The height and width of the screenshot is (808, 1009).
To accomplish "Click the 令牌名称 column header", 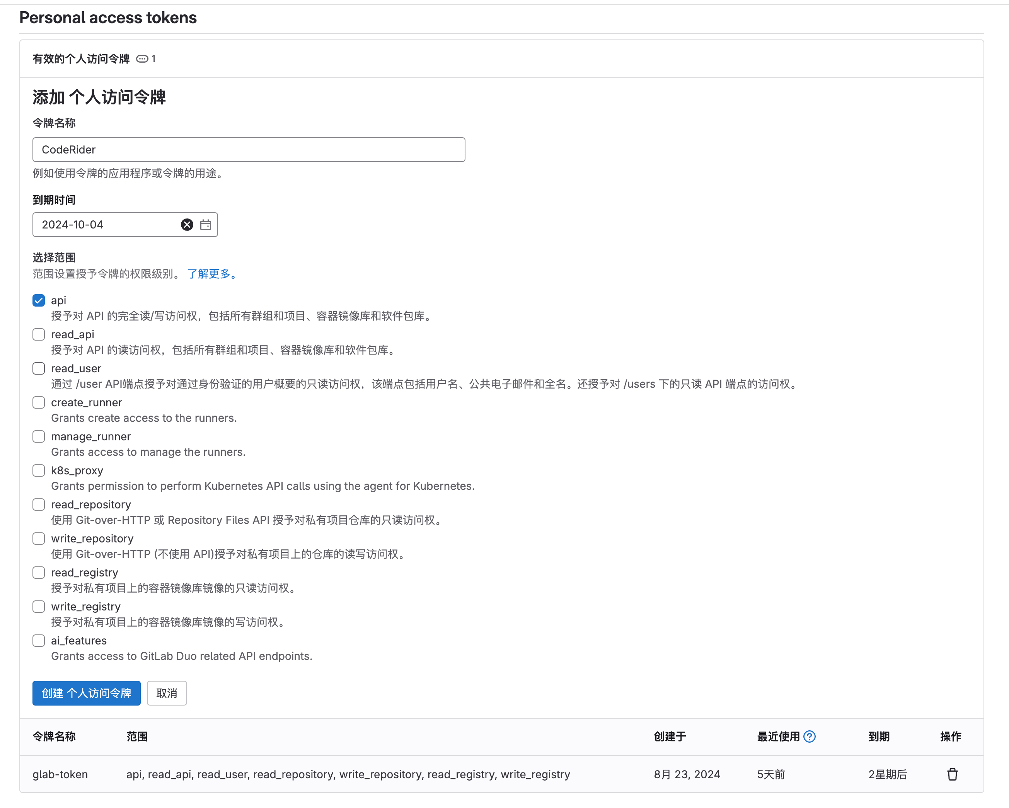I will [x=54, y=736].
